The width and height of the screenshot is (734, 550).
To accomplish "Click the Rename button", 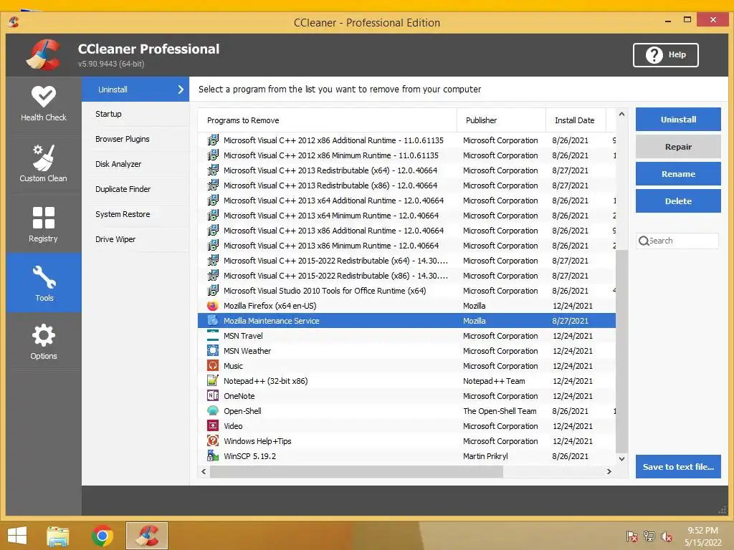I will 678,174.
